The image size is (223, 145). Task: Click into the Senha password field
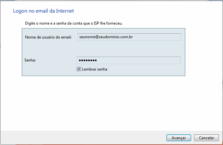click(129, 61)
